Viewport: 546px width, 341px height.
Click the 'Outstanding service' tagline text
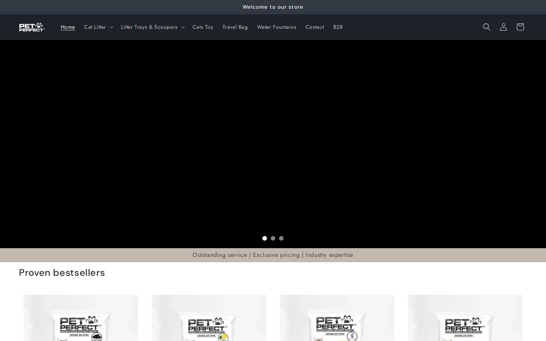pyautogui.click(x=220, y=255)
